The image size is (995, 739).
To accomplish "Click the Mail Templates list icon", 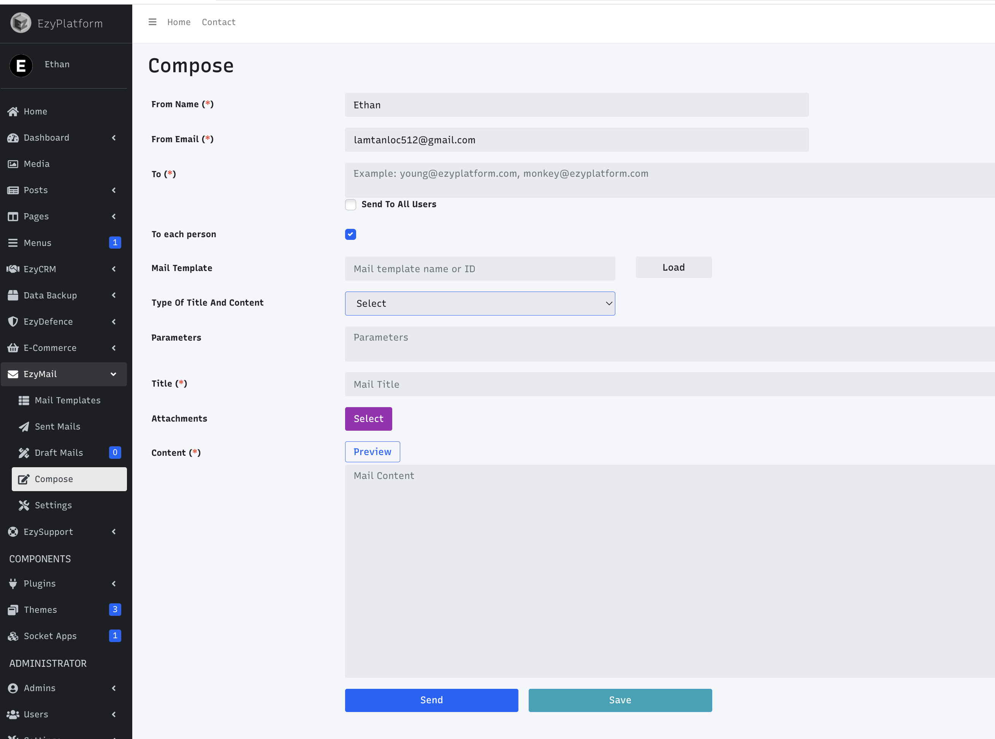I will click(x=24, y=400).
